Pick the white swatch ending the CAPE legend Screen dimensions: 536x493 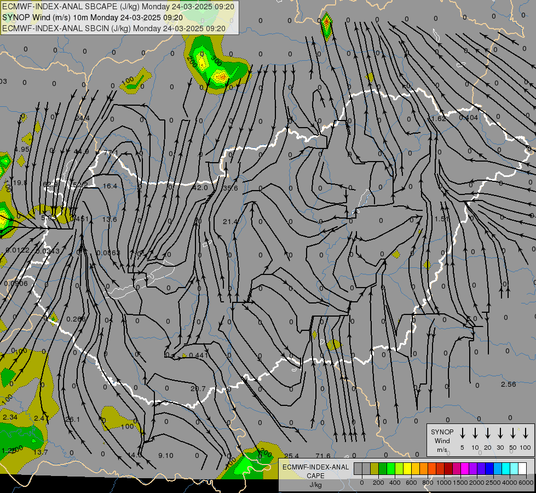click(x=522, y=469)
